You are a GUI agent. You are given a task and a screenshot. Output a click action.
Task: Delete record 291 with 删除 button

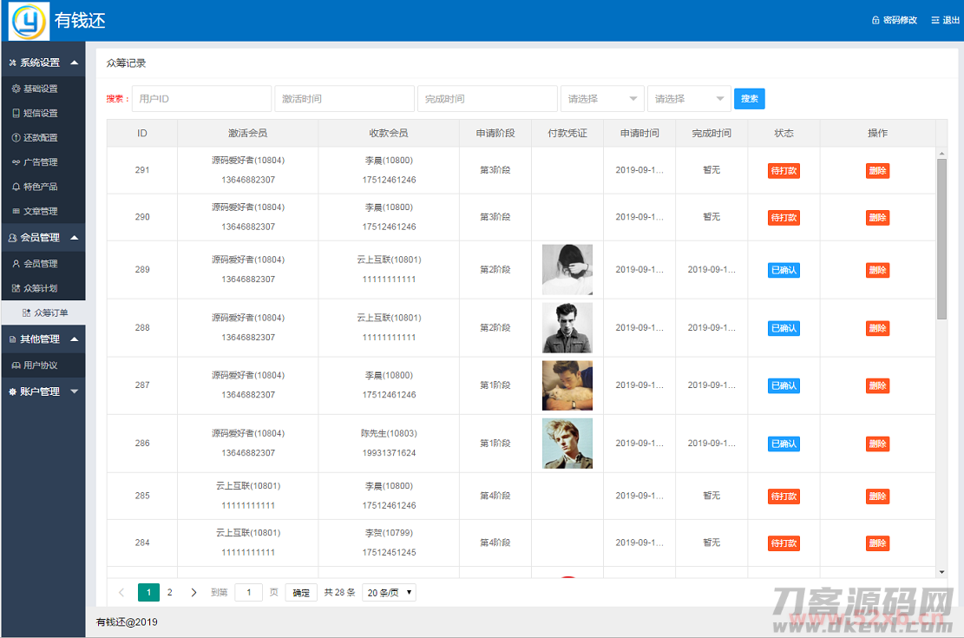877,171
